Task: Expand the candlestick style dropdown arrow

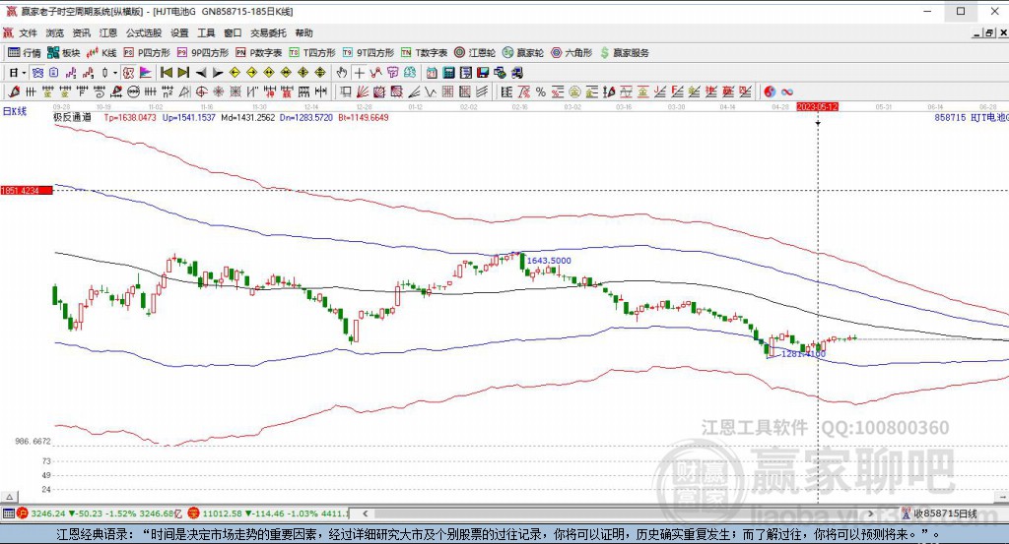Action: (115, 73)
